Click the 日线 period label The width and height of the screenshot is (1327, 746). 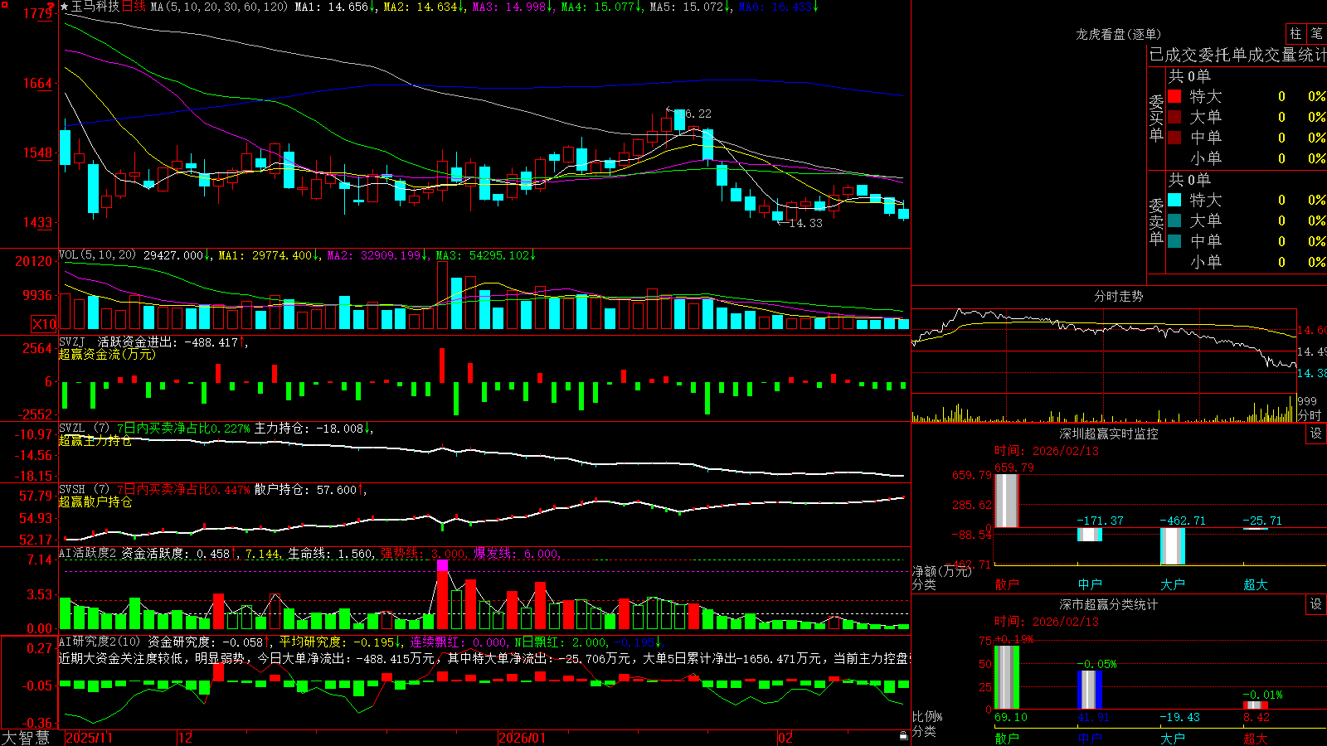tap(134, 7)
